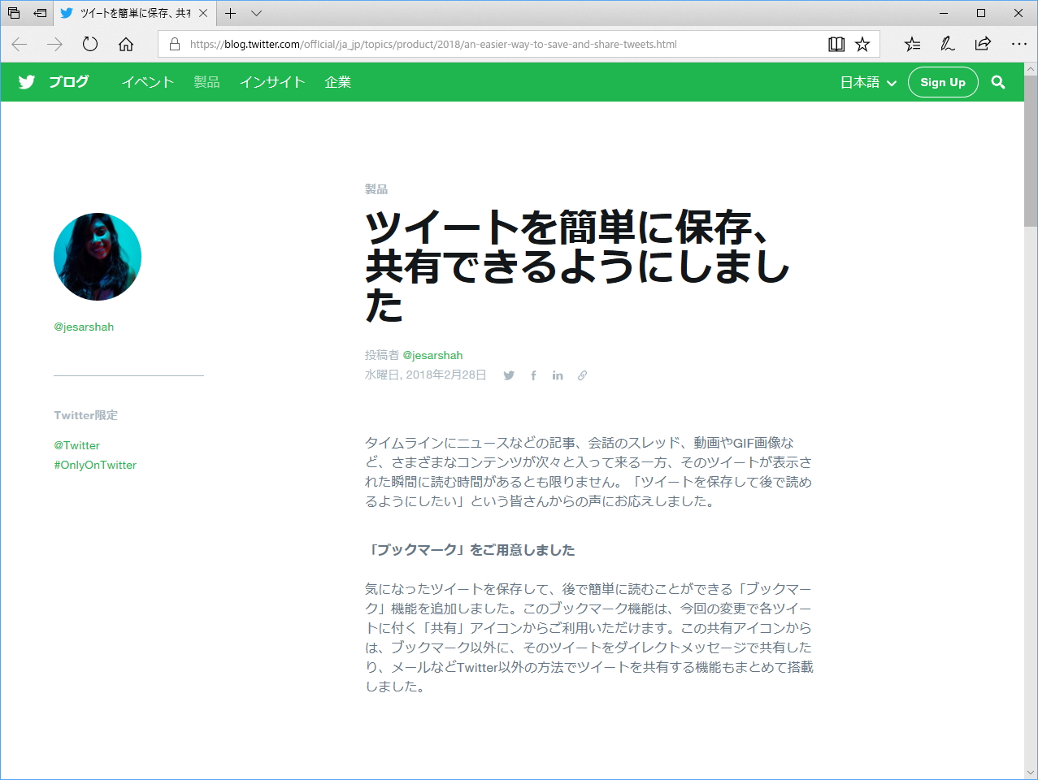The height and width of the screenshot is (780, 1038).
Task: Copy the article link using the link icon
Action: point(582,375)
